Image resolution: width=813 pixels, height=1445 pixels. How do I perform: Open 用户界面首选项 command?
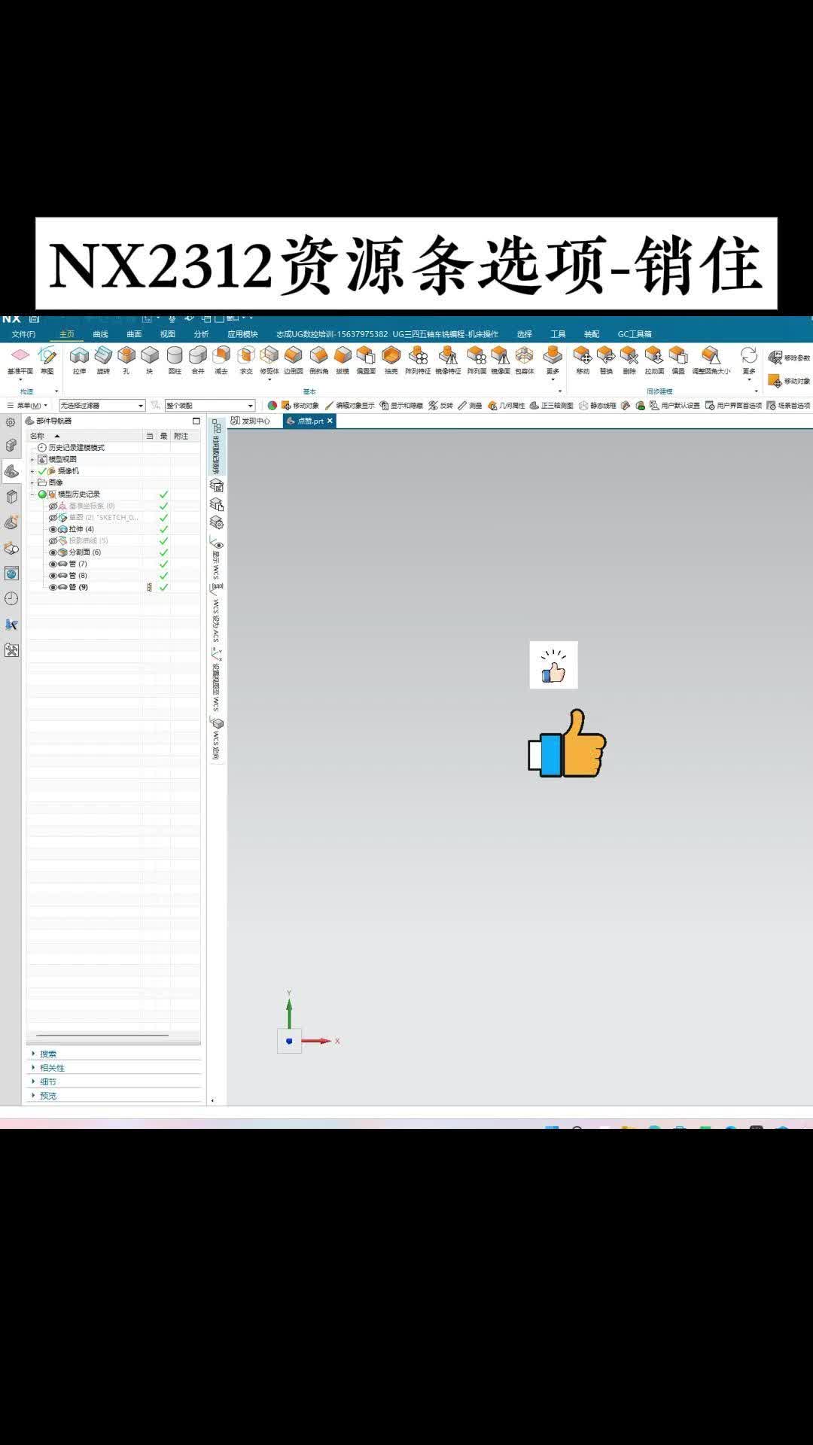pos(733,406)
